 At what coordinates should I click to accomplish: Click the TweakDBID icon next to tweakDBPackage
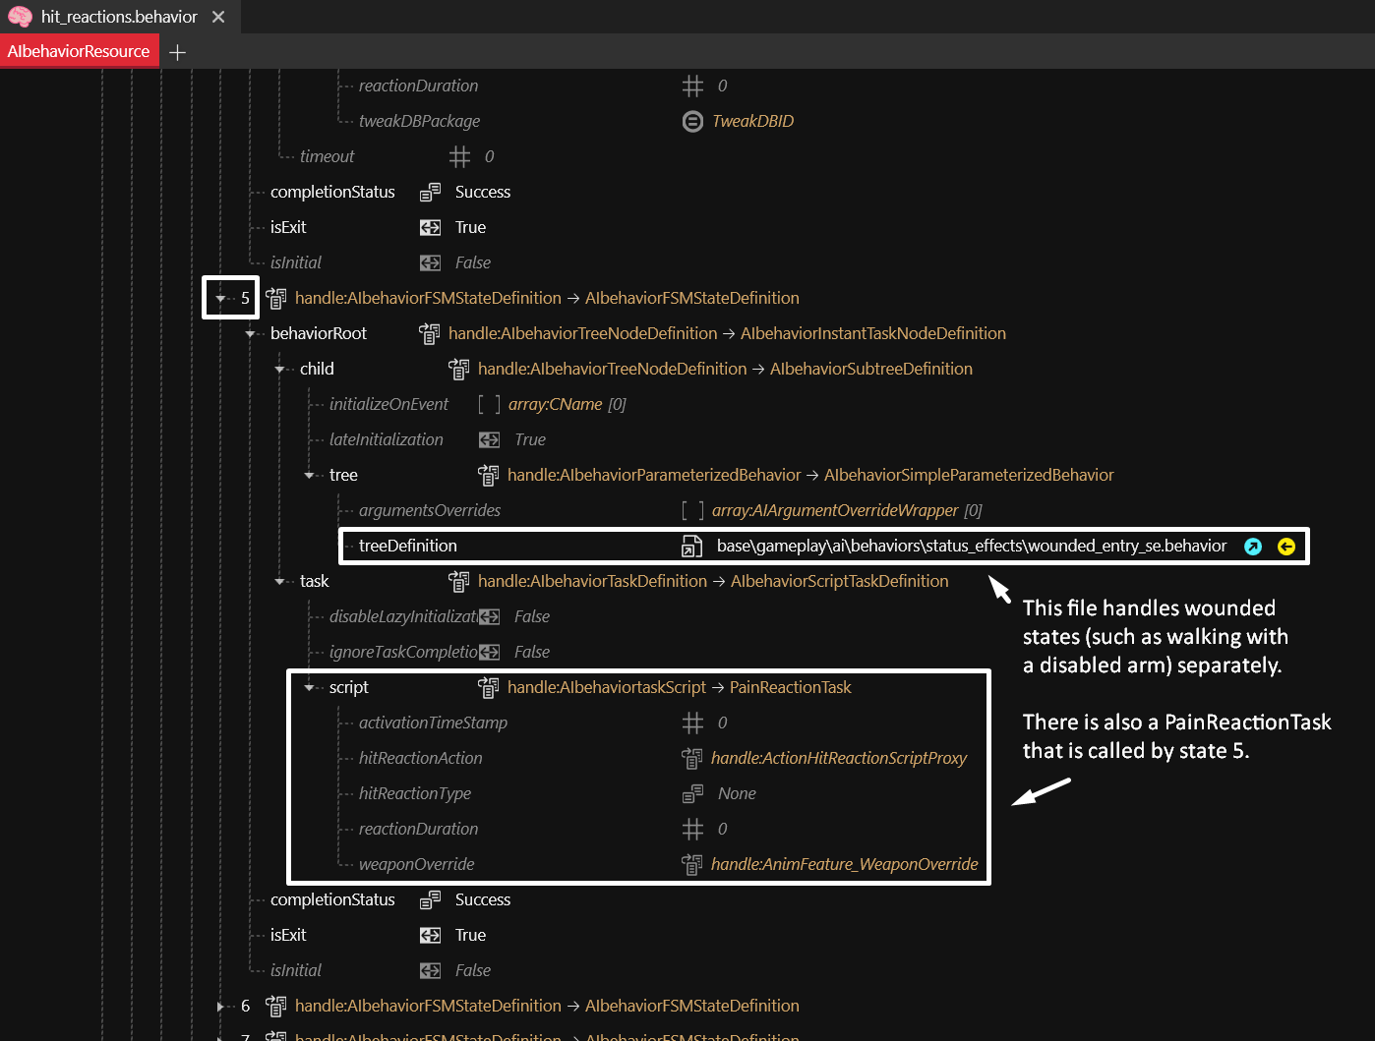692,121
